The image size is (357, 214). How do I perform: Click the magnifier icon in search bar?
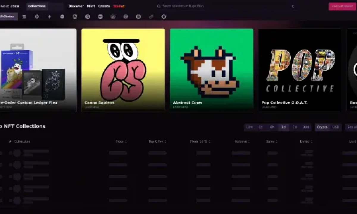[x=159, y=6]
